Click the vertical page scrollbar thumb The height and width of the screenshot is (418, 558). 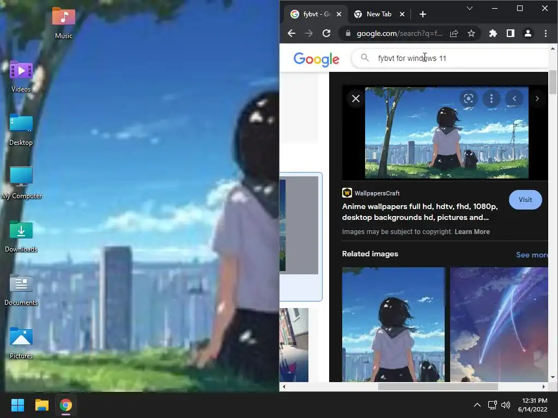(x=553, y=83)
